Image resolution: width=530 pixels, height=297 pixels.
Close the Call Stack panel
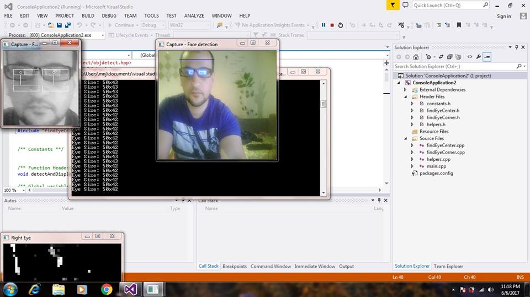pos(386,200)
